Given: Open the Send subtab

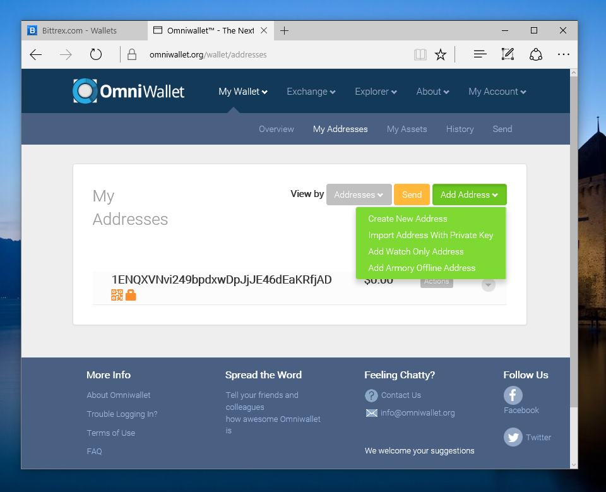Looking at the screenshot, I should coord(502,129).
